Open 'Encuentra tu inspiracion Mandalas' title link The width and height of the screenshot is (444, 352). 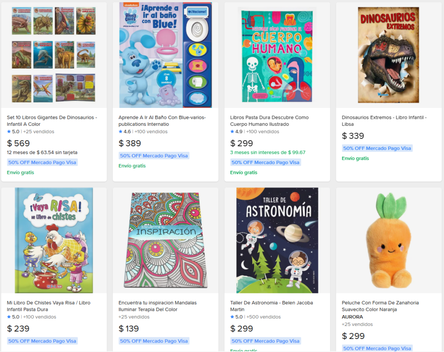tap(157, 306)
